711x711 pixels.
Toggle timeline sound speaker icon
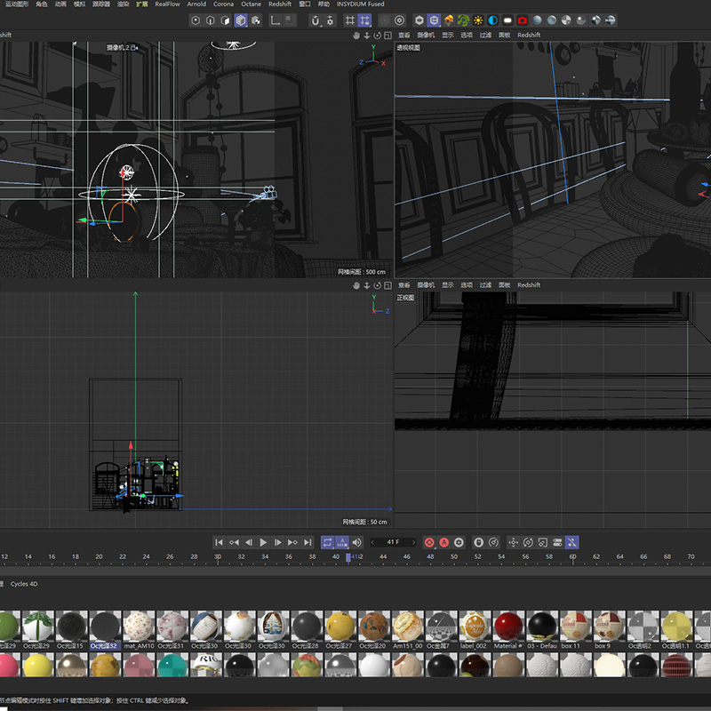coord(356,542)
